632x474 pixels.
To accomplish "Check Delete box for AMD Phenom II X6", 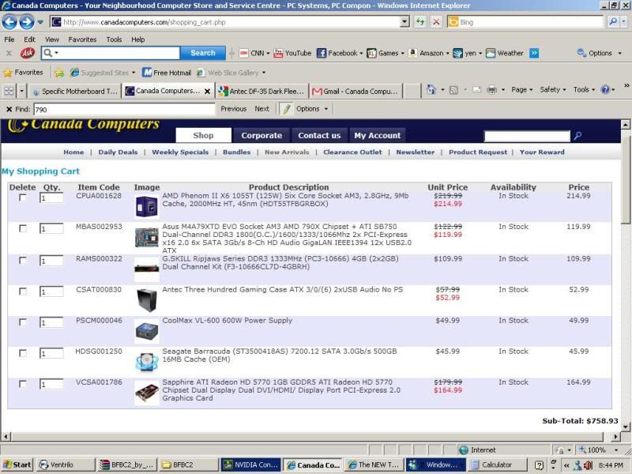I will coord(23,197).
